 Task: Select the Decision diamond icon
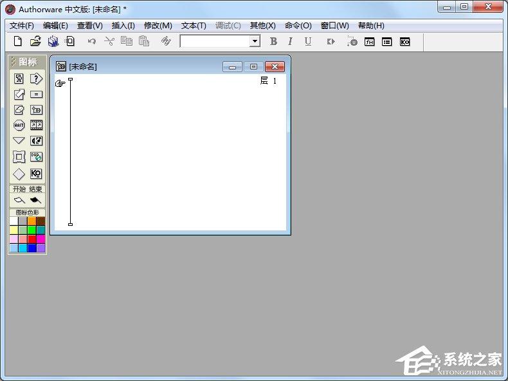tap(19, 174)
